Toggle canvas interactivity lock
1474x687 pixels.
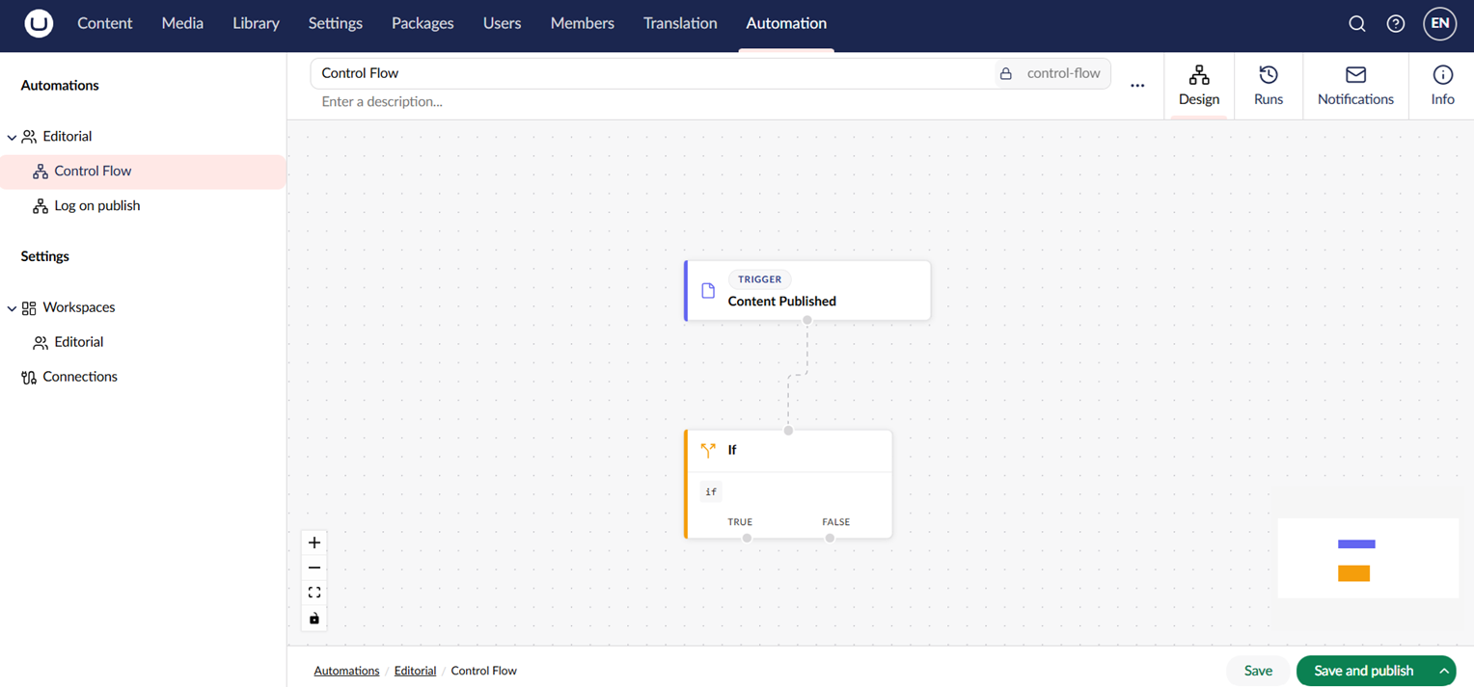[314, 619]
